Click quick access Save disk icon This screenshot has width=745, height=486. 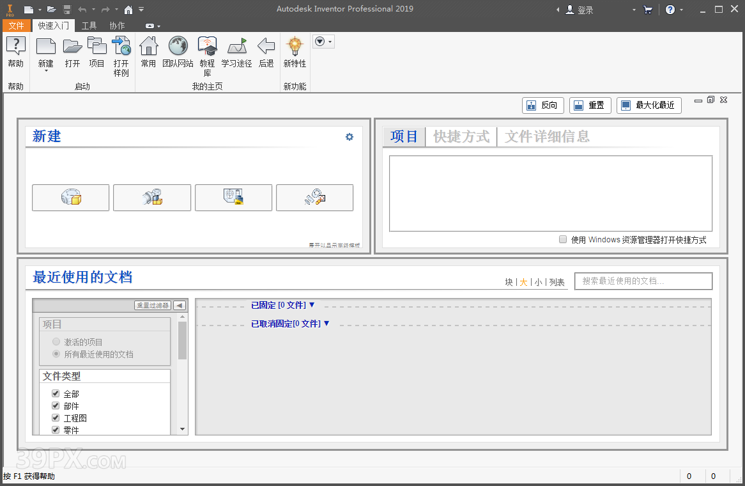[x=67, y=10]
